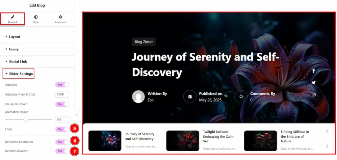Toggle Kenburns Animation switch

tap(62, 142)
